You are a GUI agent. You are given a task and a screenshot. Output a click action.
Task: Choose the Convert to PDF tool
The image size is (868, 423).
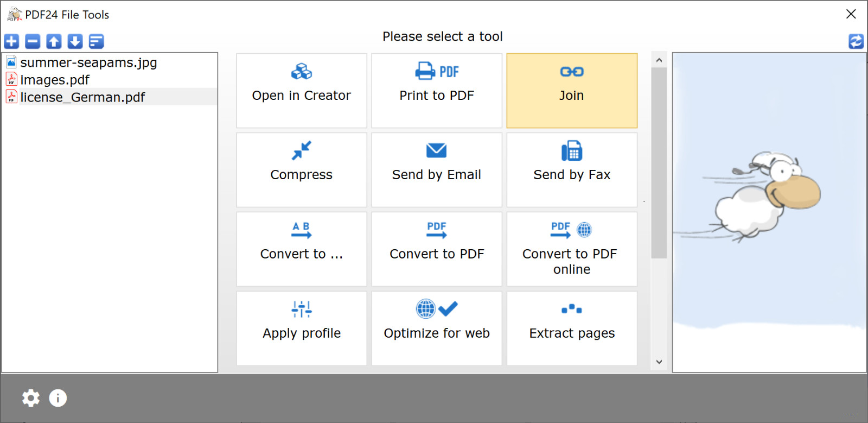437,249
